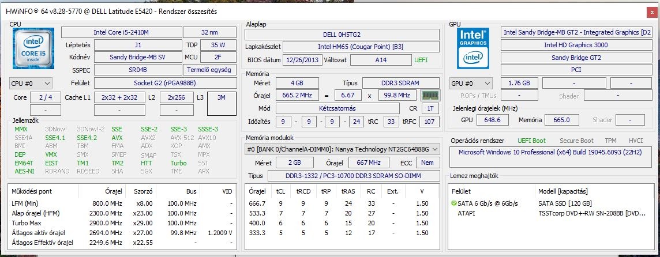The height and width of the screenshot is (257, 660).
Task: Select the Sandy Bridge-MB SV codename field
Action: [138, 57]
